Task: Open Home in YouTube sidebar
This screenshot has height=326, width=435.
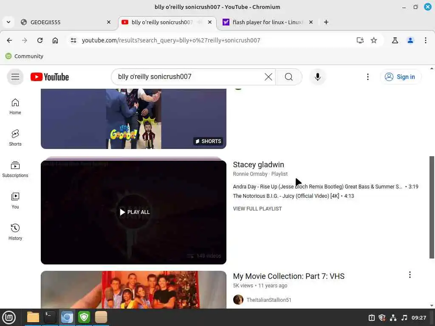Action: click(15, 107)
